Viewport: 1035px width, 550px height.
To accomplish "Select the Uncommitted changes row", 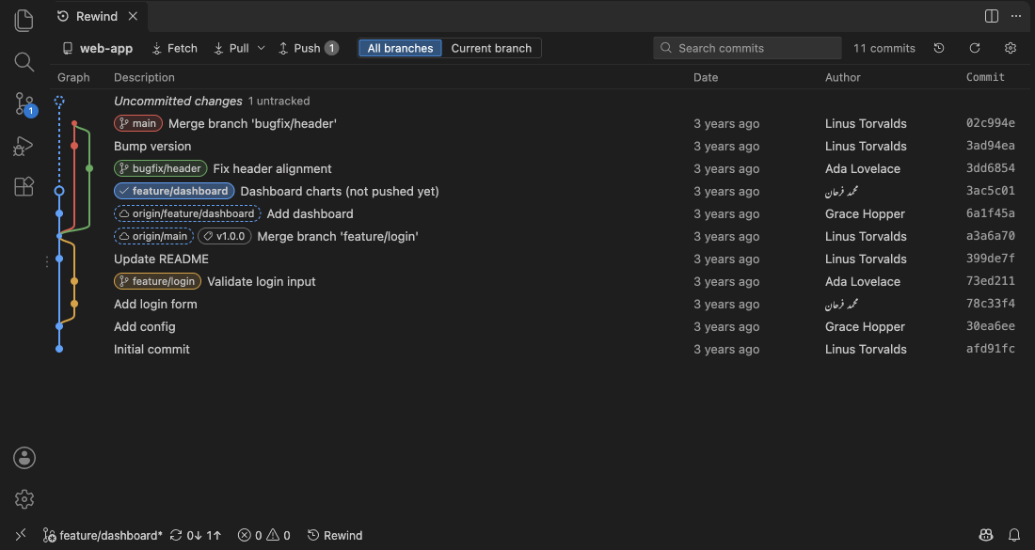I will pyautogui.click(x=540, y=101).
